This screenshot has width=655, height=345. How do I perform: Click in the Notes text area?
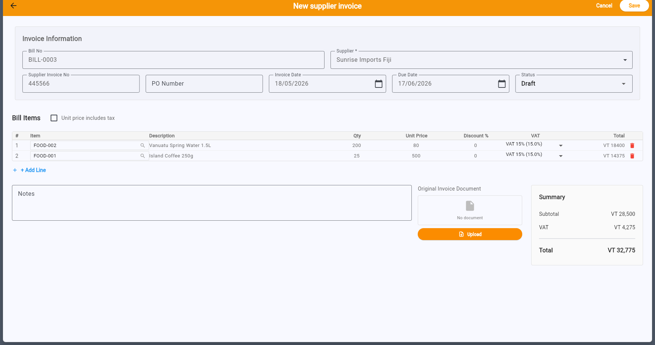[x=212, y=203]
